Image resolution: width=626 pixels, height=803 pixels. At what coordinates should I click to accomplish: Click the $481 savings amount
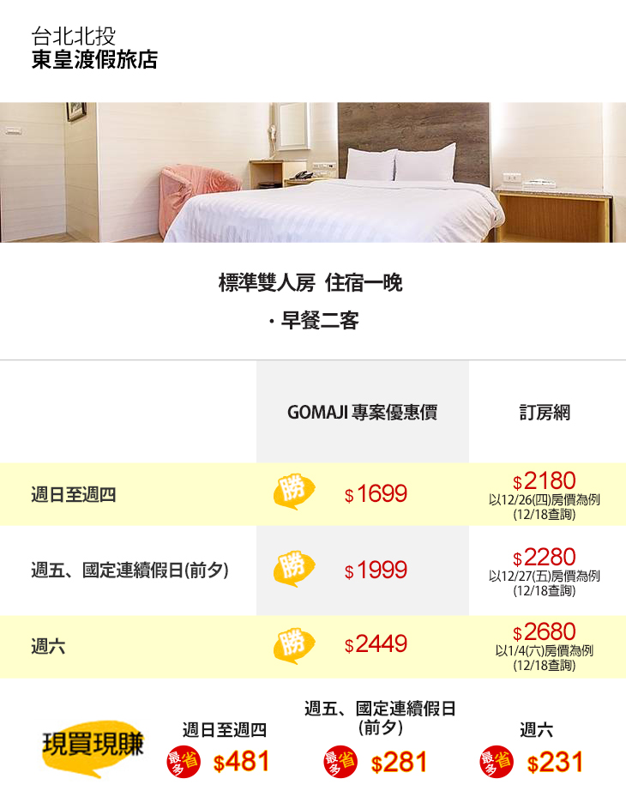tap(242, 762)
